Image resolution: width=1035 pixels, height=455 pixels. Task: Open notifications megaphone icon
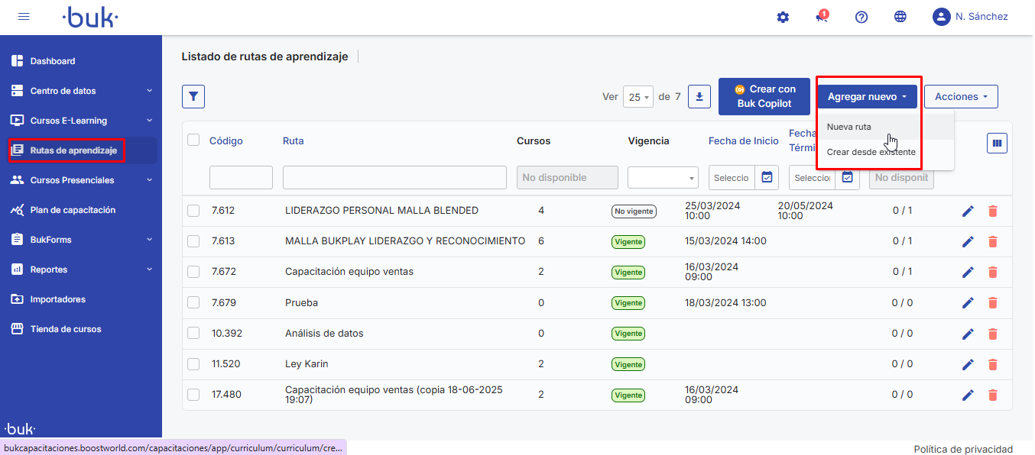pos(822,17)
